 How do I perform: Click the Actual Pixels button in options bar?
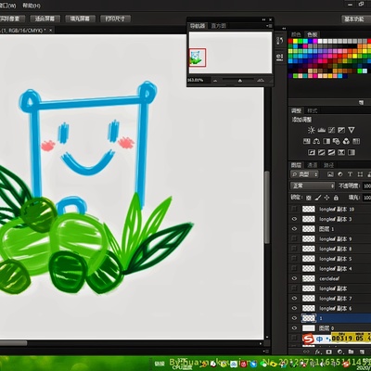coord(12,19)
